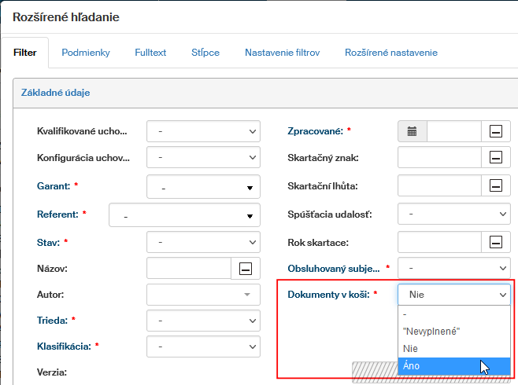
Task: Expand the Garant dropdown
Action: [203, 187]
